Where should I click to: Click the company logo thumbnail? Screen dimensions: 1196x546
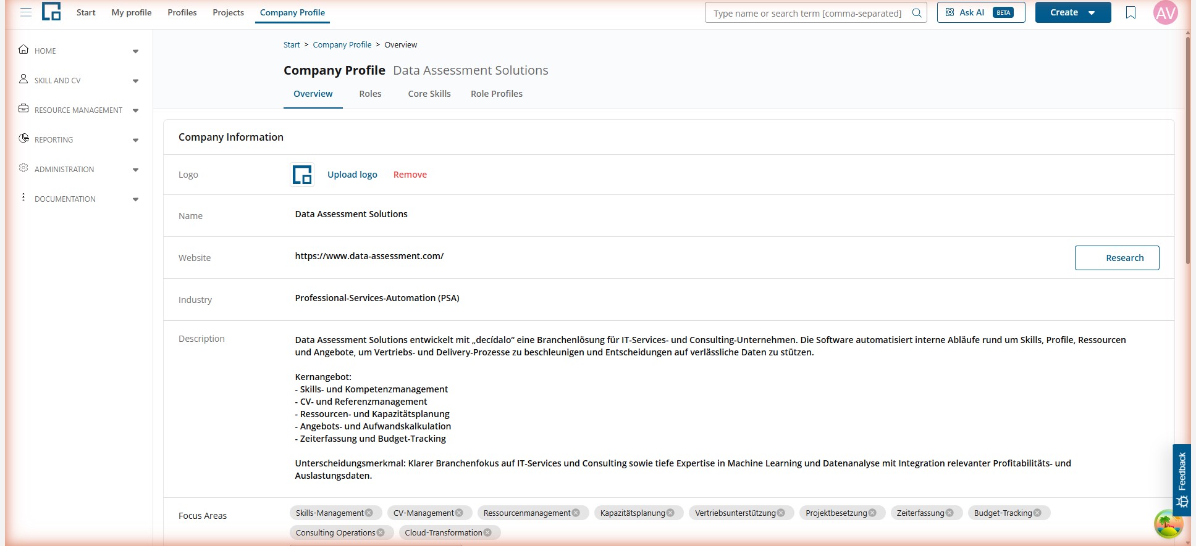pos(302,175)
